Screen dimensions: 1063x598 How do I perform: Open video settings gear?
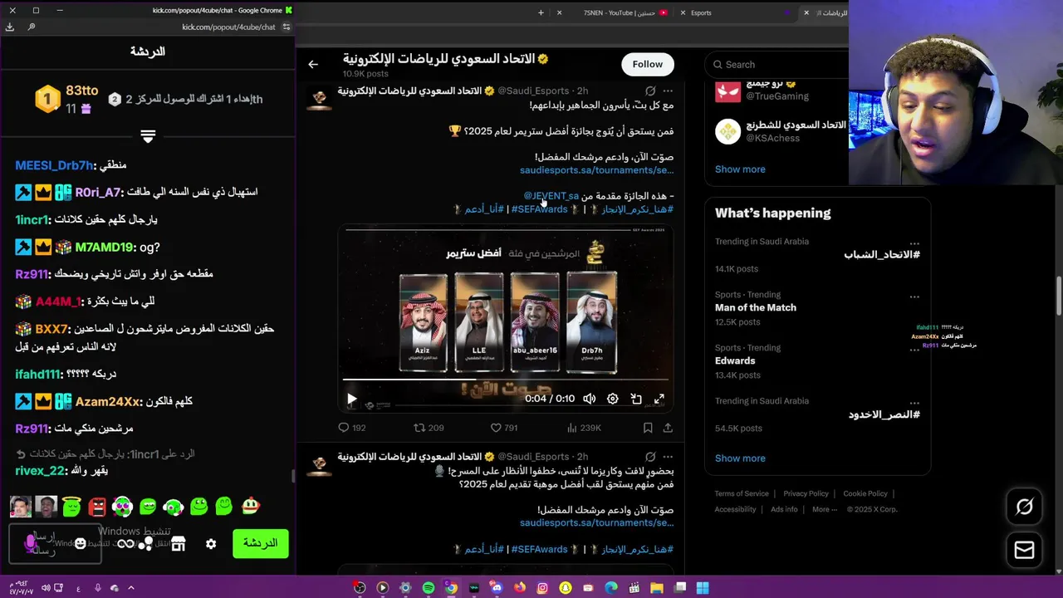click(612, 399)
